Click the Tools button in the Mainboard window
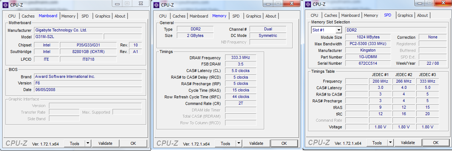Screen dimensions: 452x151 click(x=75, y=143)
